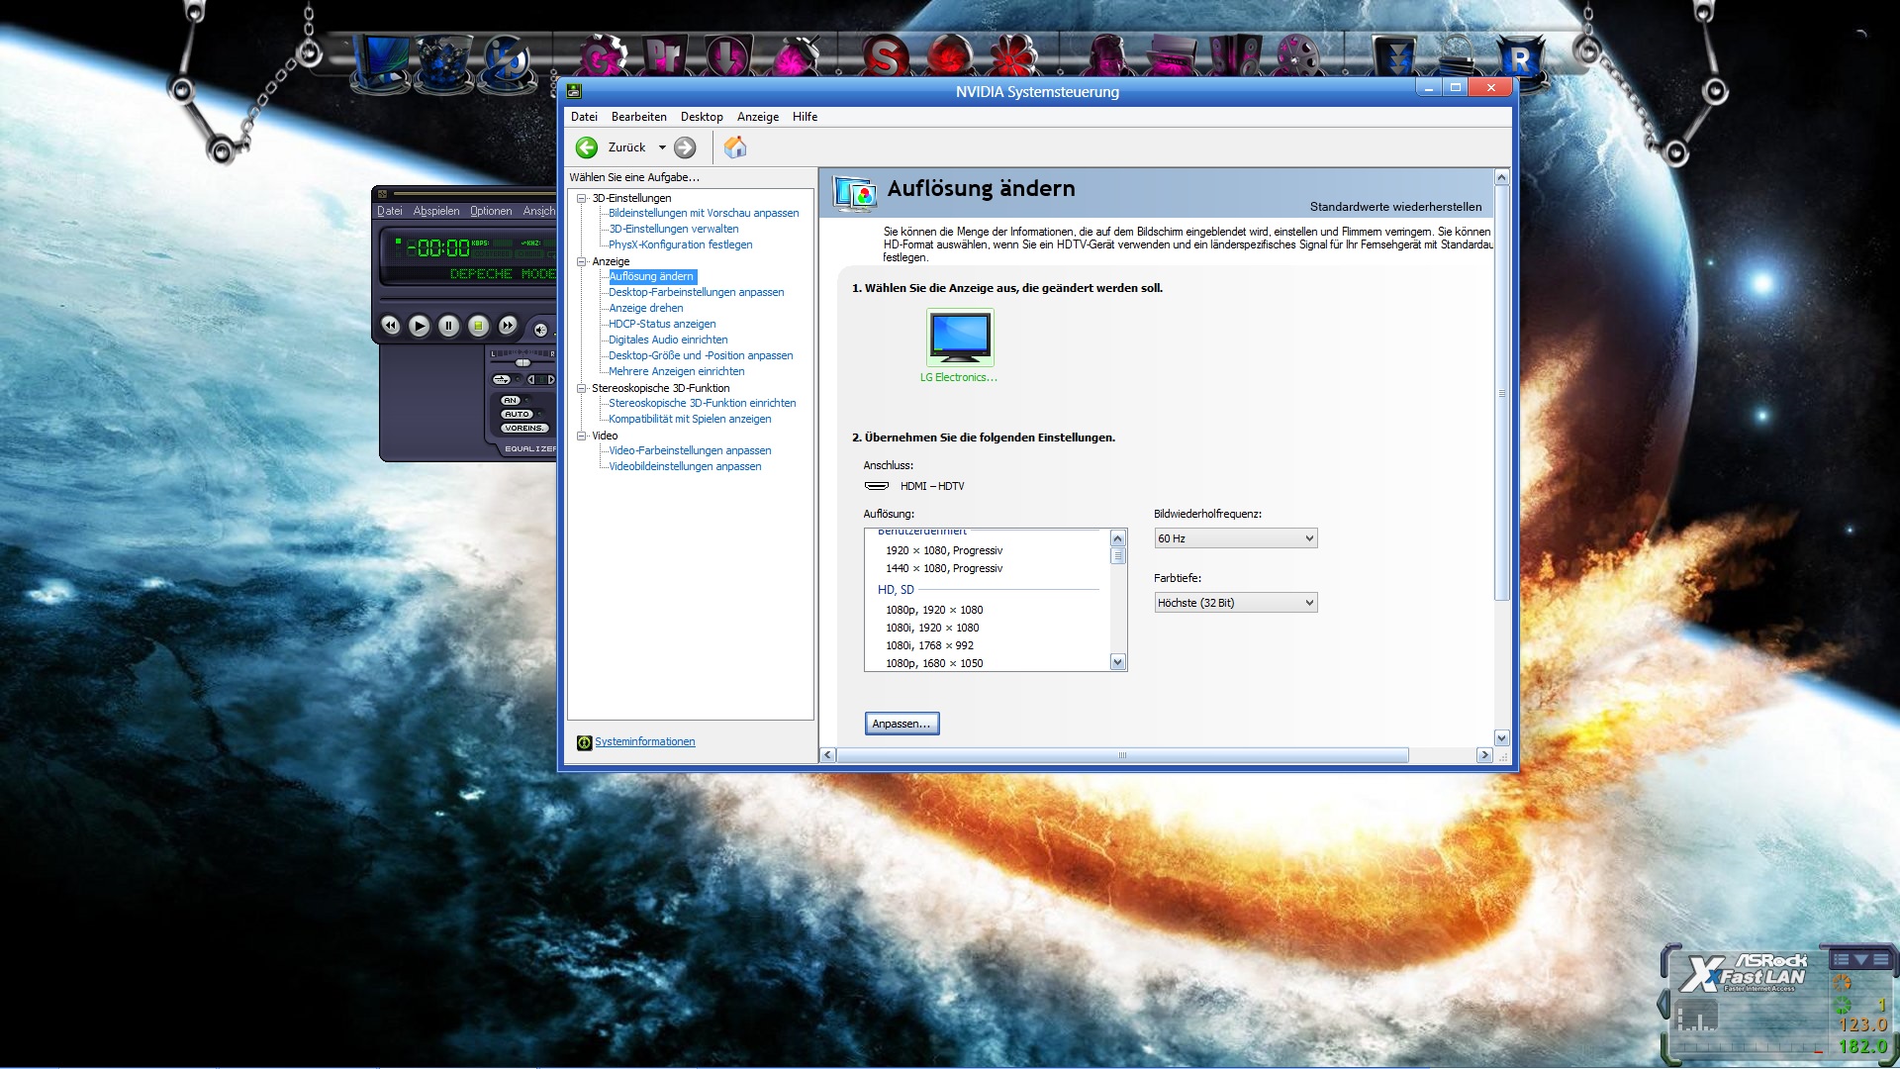Screen dimensions: 1900x1069
Task: Open the pink download arrow dock icon
Action: click(726, 56)
